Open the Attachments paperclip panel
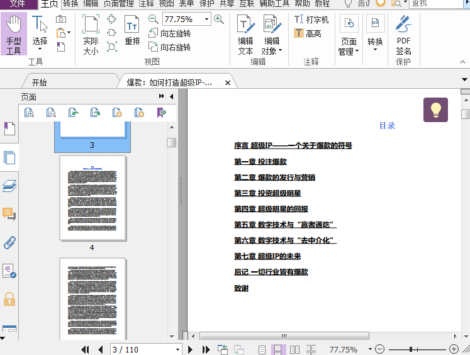The width and height of the screenshot is (470, 355). (9, 242)
